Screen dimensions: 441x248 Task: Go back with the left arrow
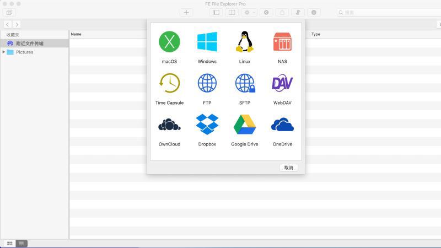pyautogui.click(x=8, y=24)
